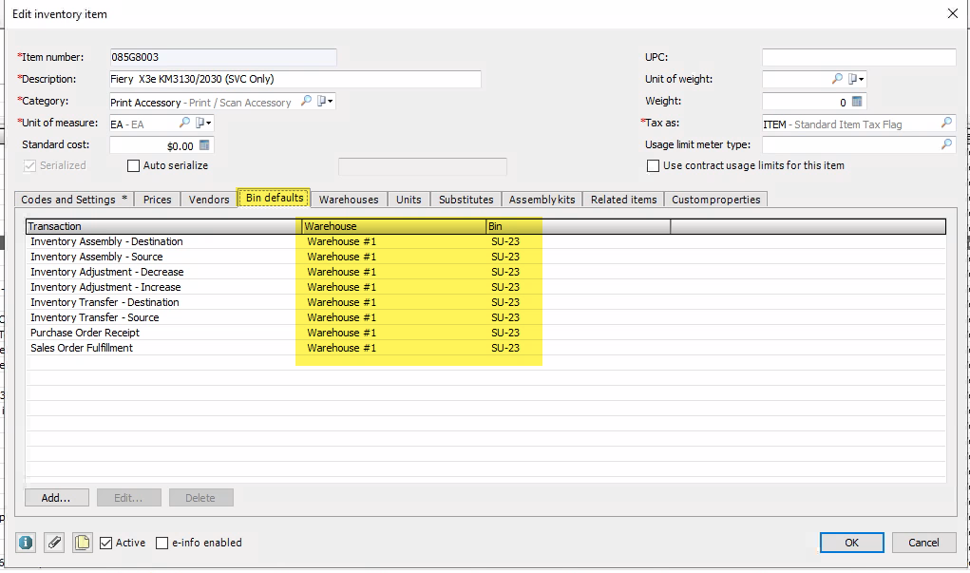Click the Item number field
Image resolution: width=970 pixels, height=573 pixels.
coord(223,57)
